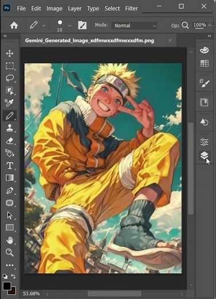
Task: Close the Gemini_Generated_Image document tab
Action: pyautogui.click(x=170, y=40)
